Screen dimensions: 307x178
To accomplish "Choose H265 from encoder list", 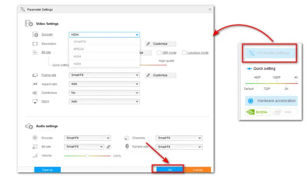I will pyautogui.click(x=104, y=64).
